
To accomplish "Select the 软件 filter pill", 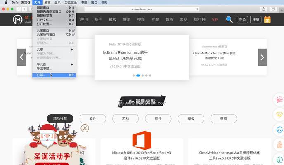I will (93, 119).
